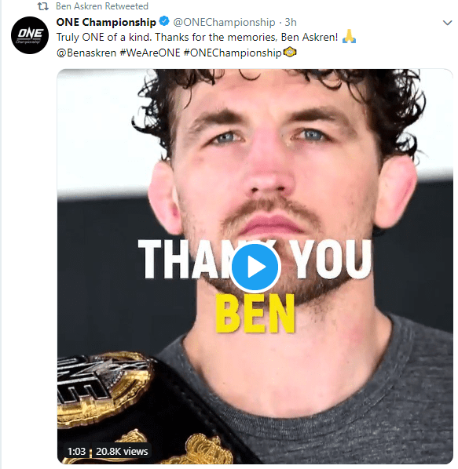Screen dimensions: 458x469
Task: Expand the tweet options chevron
Action: [x=447, y=23]
